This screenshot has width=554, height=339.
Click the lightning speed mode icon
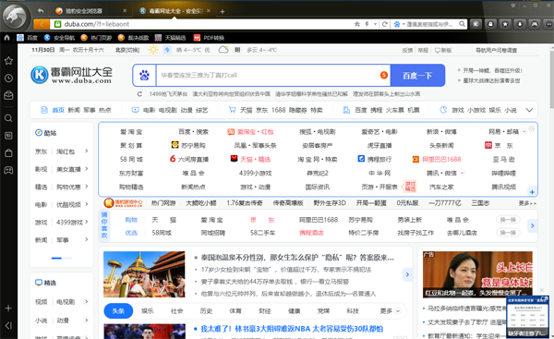click(x=367, y=24)
